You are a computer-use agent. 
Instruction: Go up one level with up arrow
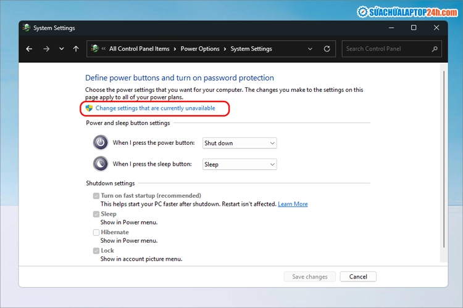pyautogui.click(x=76, y=49)
